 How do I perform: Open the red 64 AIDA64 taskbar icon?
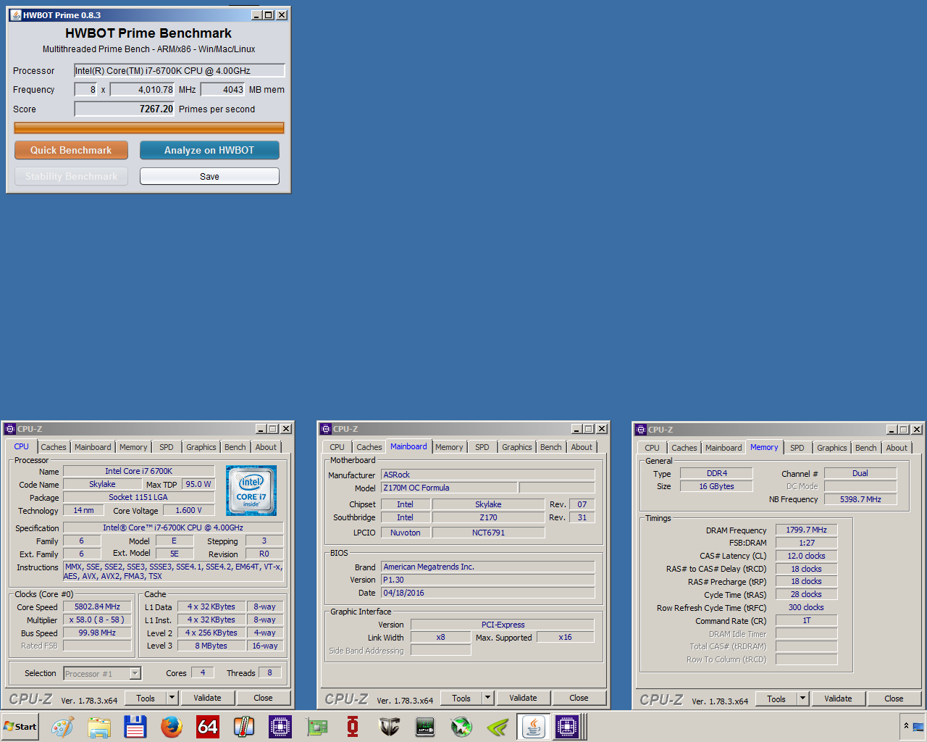(208, 726)
